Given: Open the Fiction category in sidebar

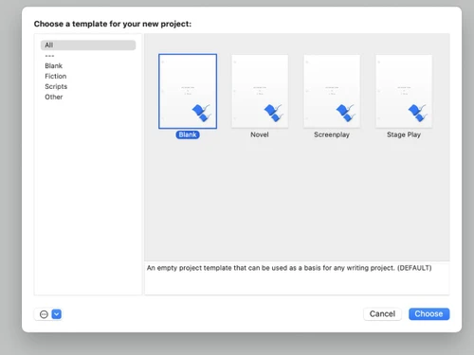Looking at the screenshot, I should [56, 77].
